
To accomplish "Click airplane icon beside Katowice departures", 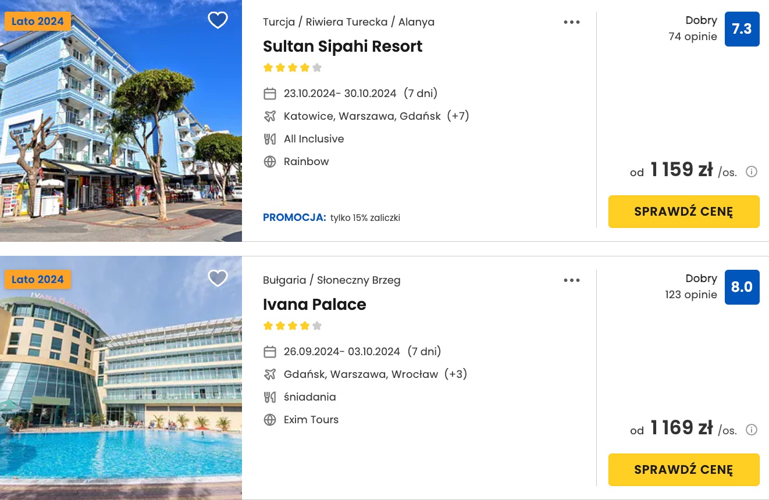I will [270, 116].
